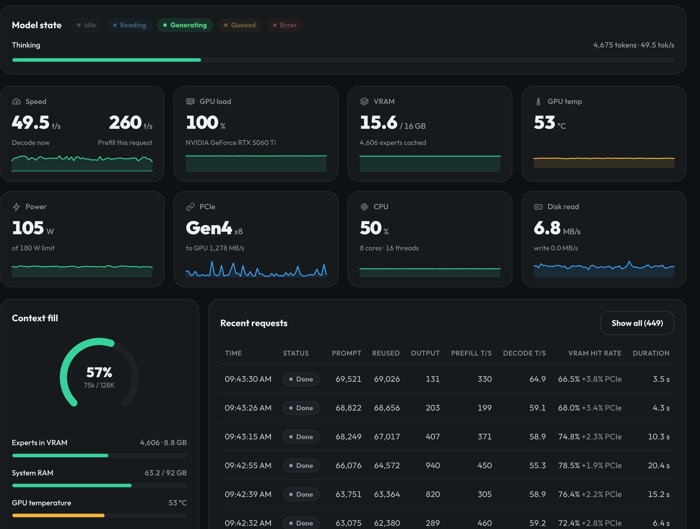Image resolution: width=700 pixels, height=529 pixels.
Task: Click the Power lightning bolt icon
Action: tap(16, 207)
